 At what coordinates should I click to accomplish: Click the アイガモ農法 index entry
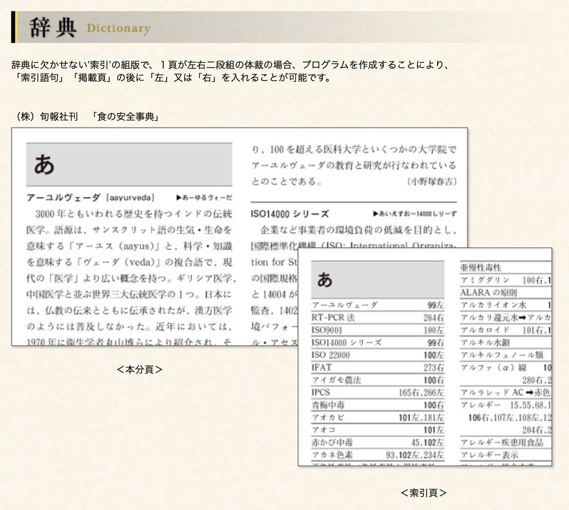click(x=336, y=380)
